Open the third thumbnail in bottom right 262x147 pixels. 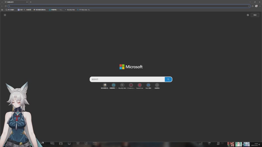click(247, 144)
